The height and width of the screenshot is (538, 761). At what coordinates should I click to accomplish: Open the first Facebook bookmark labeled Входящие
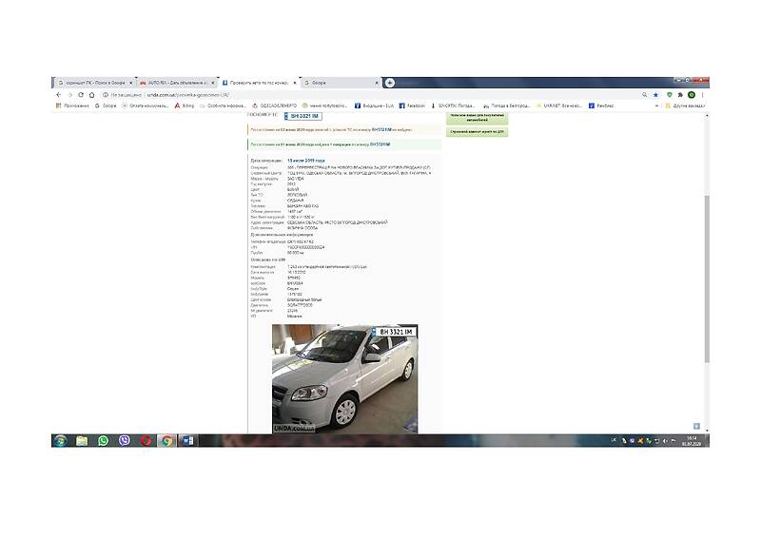(374, 106)
